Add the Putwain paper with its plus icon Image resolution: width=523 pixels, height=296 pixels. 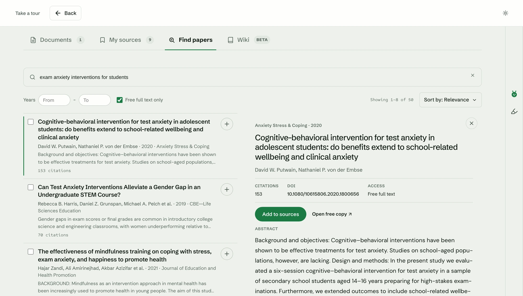pyautogui.click(x=227, y=124)
